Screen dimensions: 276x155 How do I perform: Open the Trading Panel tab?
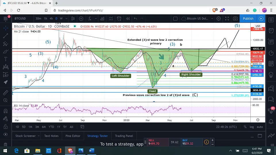tap(124, 136)
